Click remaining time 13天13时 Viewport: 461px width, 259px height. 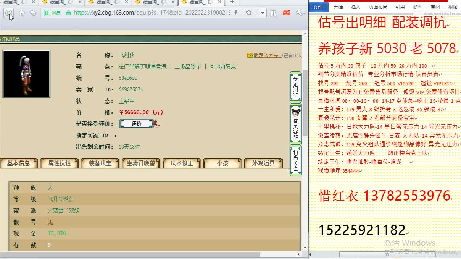(x=129, y=147)
